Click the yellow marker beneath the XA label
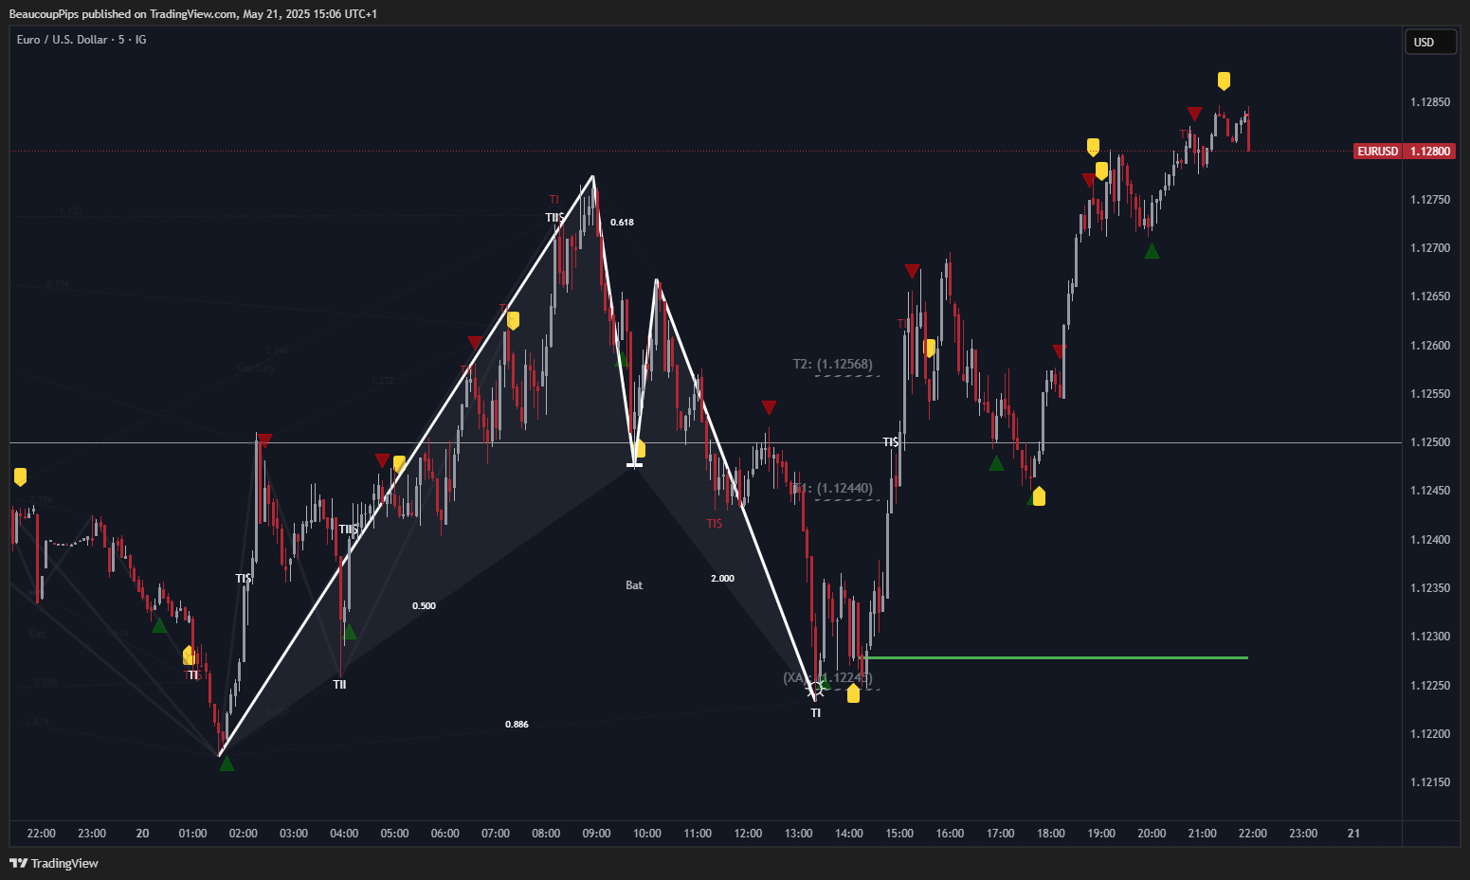The height and width of the screenshot is (880, 1470). (x=853, y=693)
